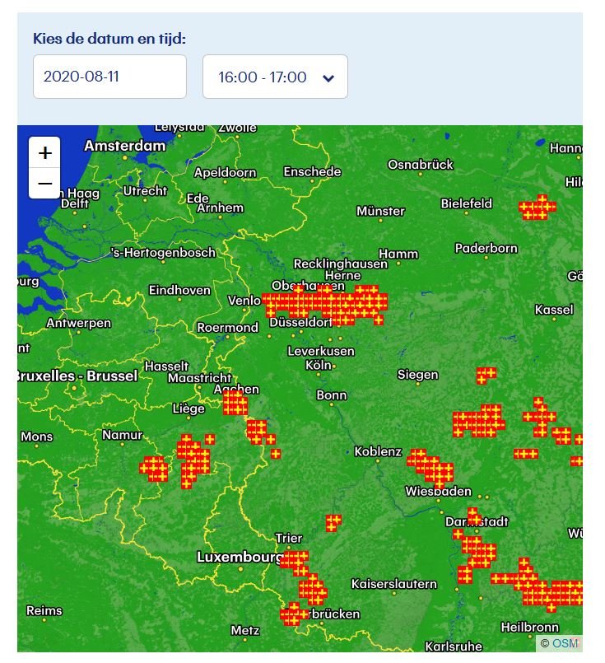Click the Enschede city label
This screenshot has width=605, height=663.
(x=312, y=171)
